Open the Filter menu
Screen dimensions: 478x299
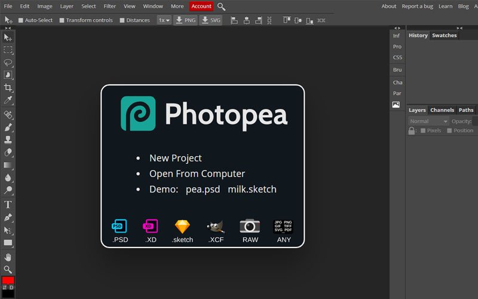[x=110, y=6]
